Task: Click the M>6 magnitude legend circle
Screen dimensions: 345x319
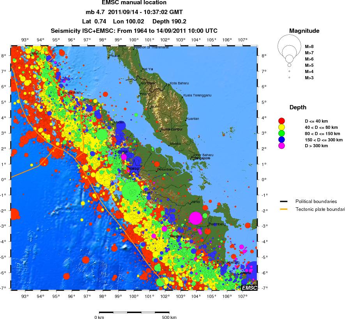Action: coord(289,59)
